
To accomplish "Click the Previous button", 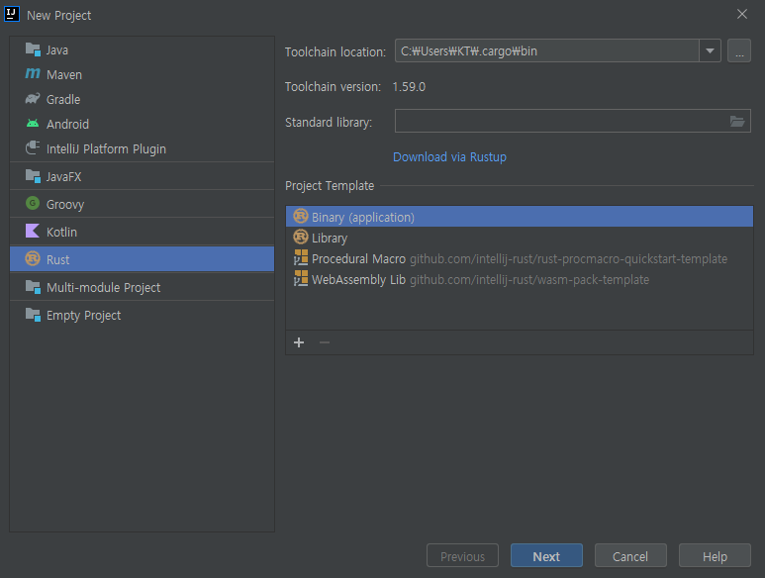I will (x=462, y=556).
